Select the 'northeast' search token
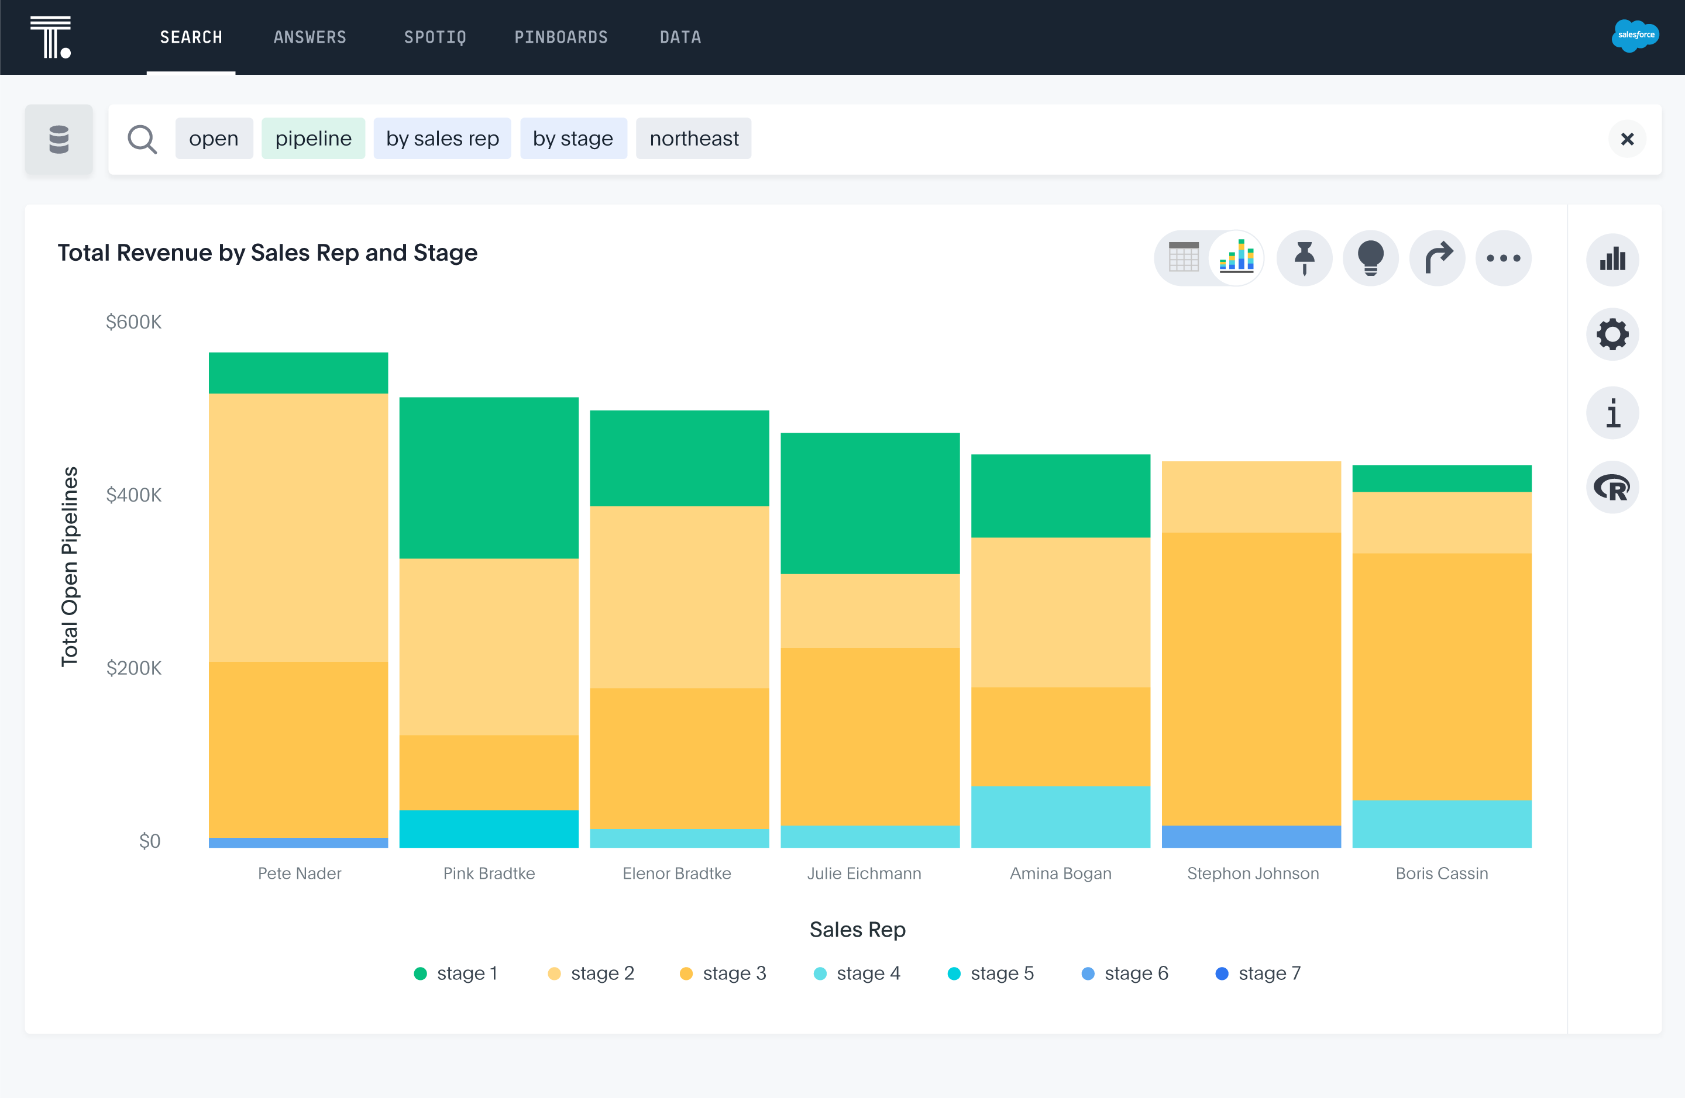 pos(693,138)
